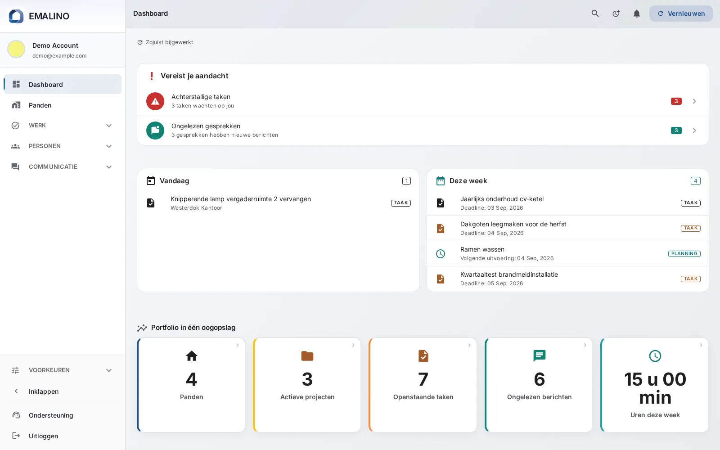Click the task icon beside Knipperende lamp row
The image size is (720, 450).
click(x=151, y=203)
